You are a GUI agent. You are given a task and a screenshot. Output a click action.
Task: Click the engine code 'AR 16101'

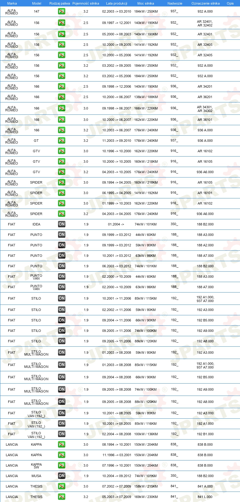coord(205,193)
